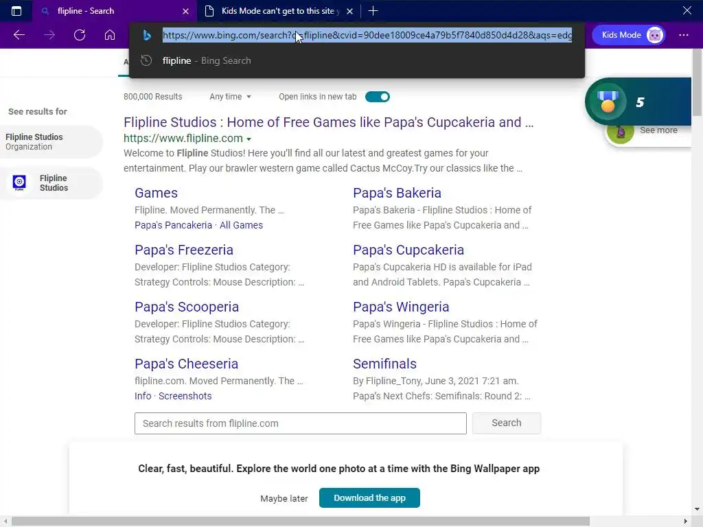Viewport: 703px width, 527px height.
Task: Open Papa's Wingeria link
Action: click(x=401, y=307)
